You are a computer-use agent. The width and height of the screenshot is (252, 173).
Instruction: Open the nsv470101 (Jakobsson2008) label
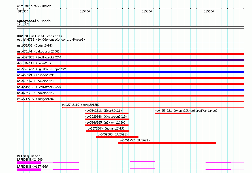point(38,51)
